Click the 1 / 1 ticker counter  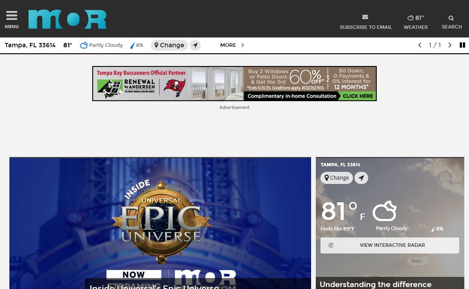tap(435, 45)
